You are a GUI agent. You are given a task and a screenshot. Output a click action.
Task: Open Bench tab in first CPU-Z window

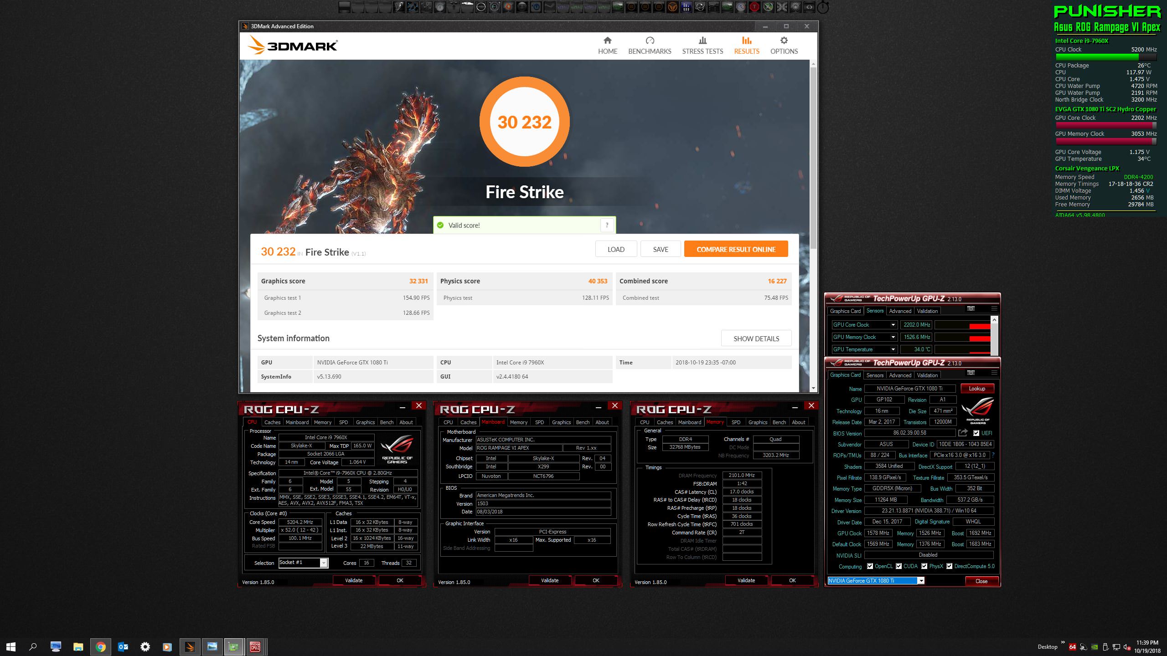387,422
